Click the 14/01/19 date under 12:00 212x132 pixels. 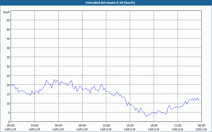[x=106, y=129]
